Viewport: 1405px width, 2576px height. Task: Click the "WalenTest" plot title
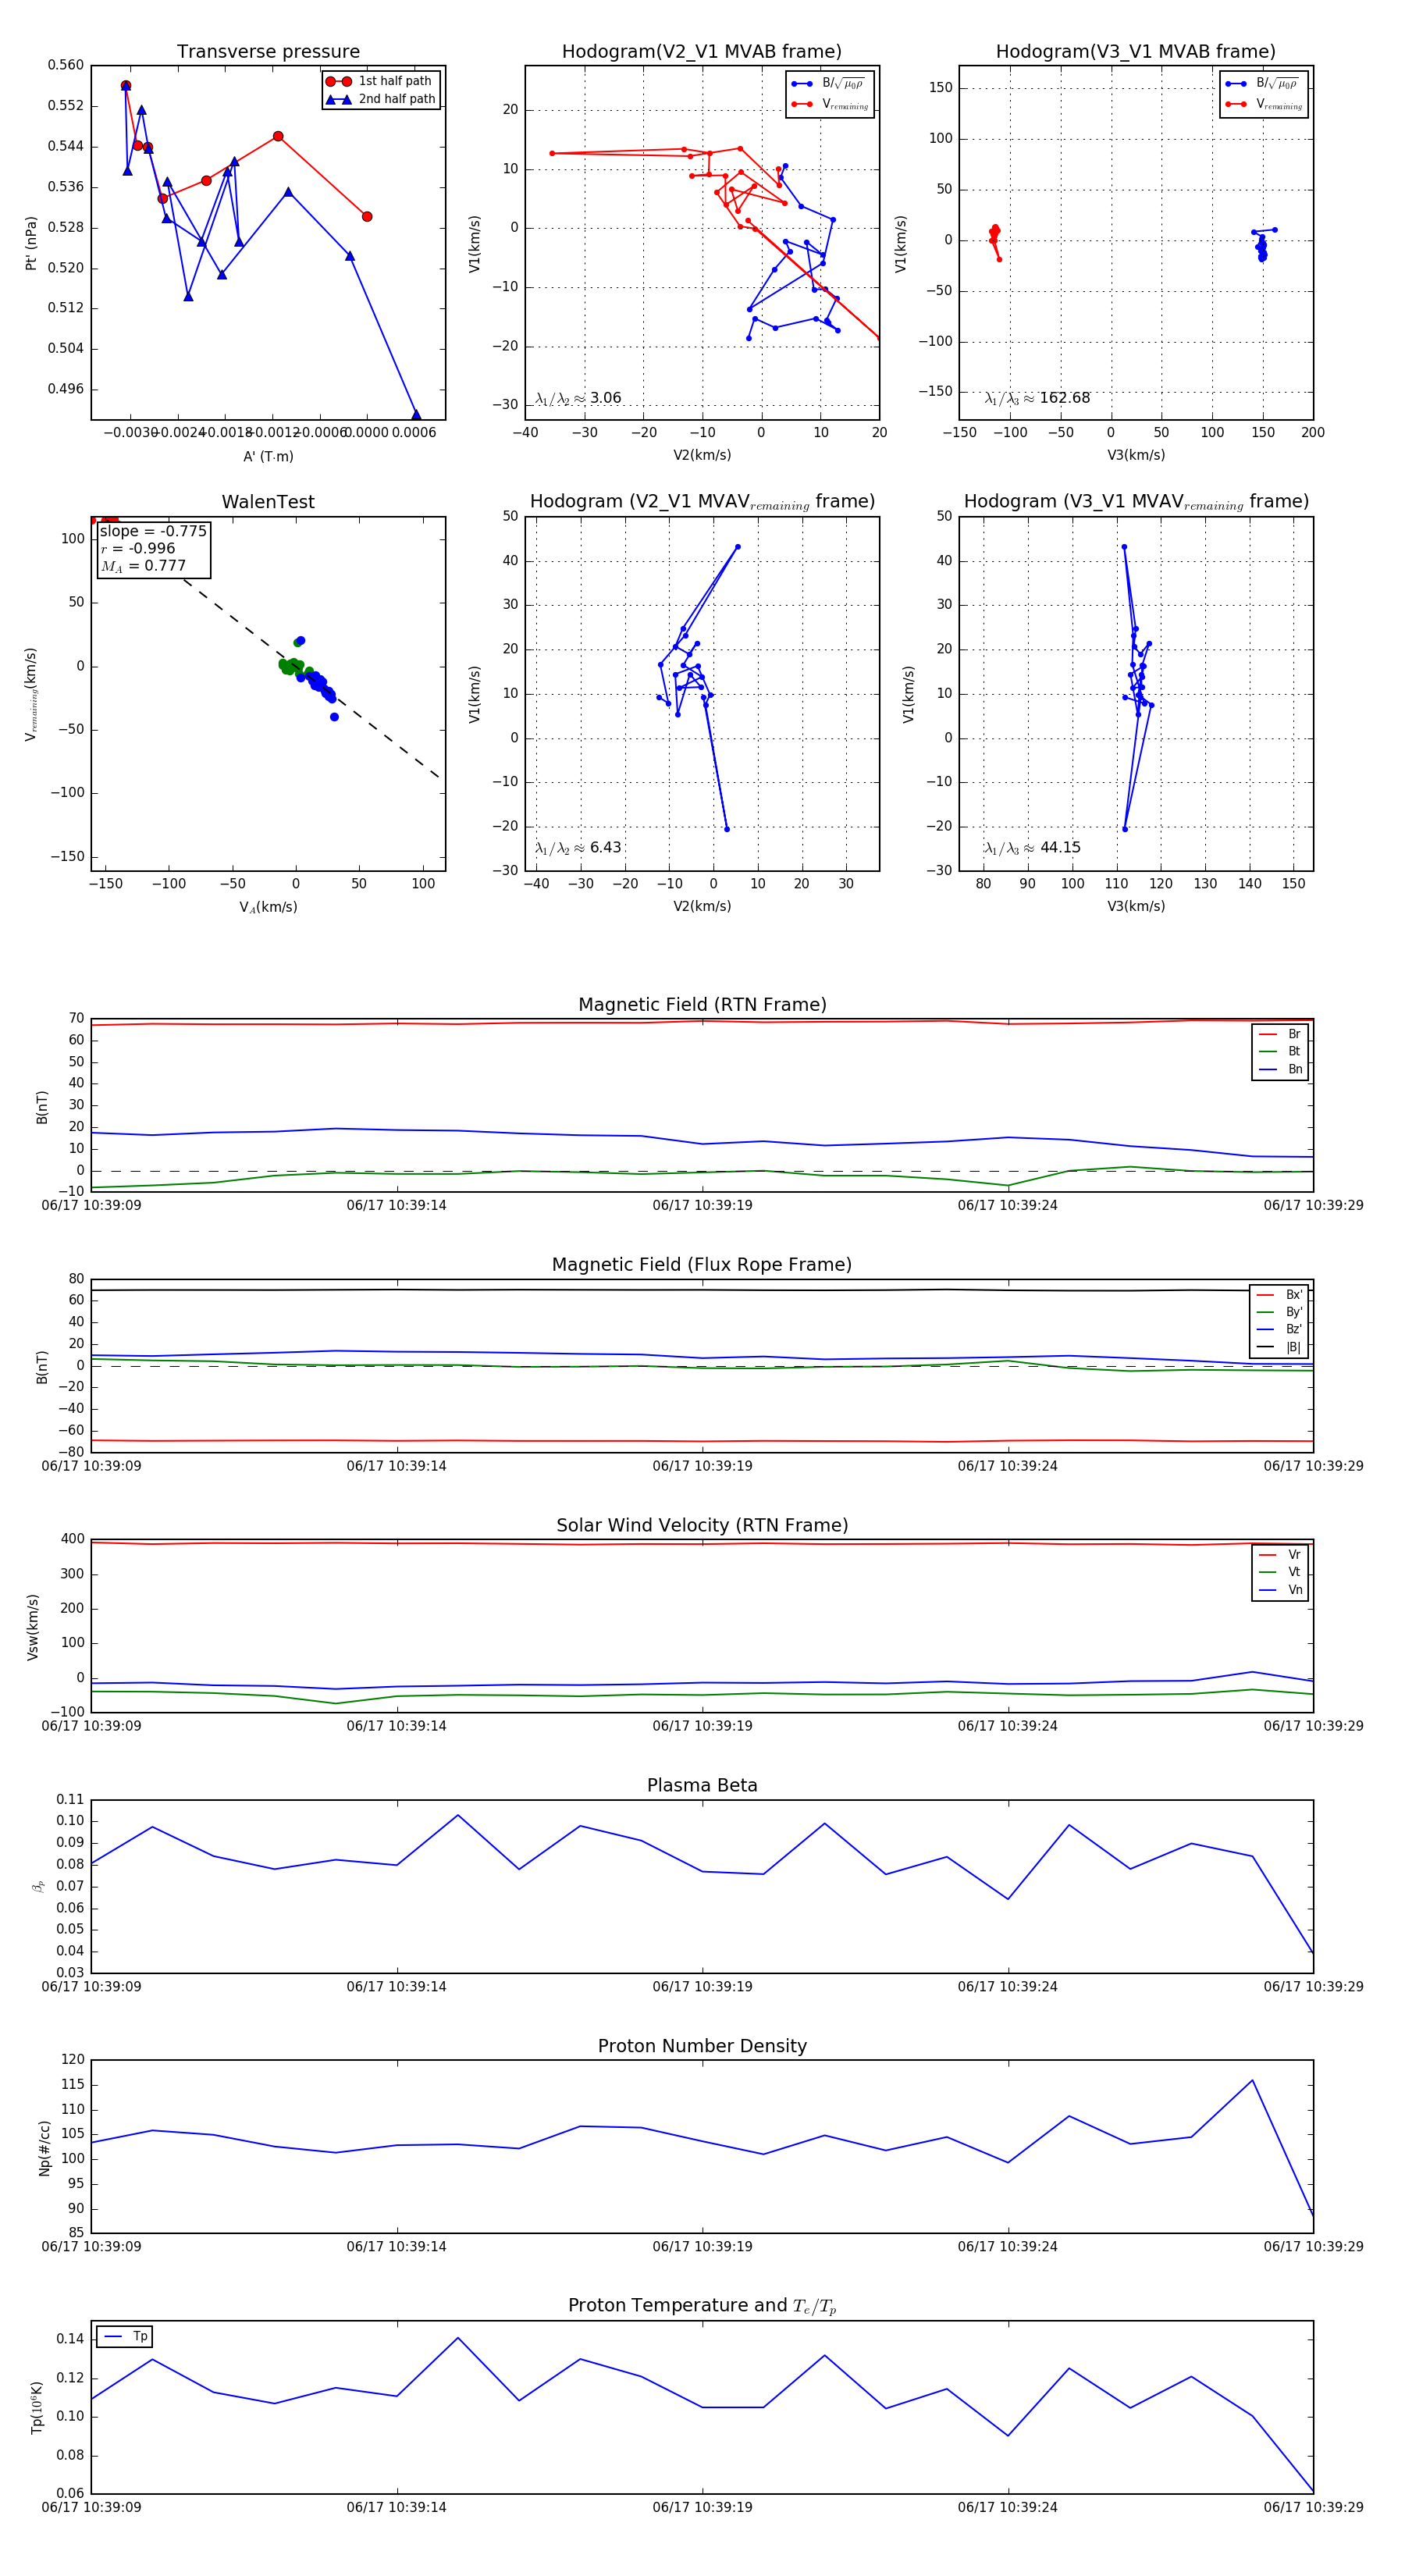click(268, 502)
